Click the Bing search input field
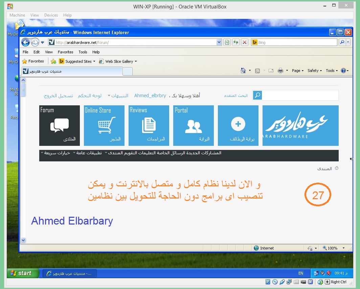This screenshot has width=360, height=289. click(296, 43)
